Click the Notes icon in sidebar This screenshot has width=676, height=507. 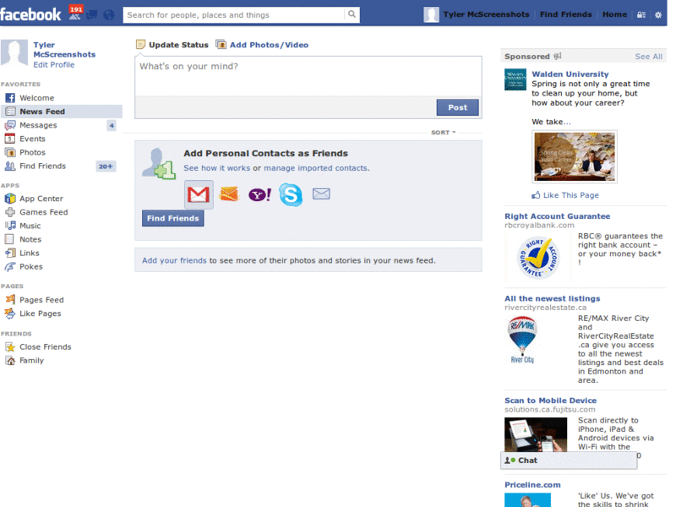click(x=9, y=239)
